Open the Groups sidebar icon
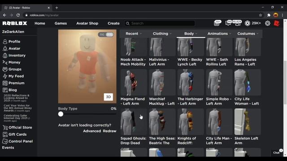This screenshot has height=161, width=287. (5, 69)
